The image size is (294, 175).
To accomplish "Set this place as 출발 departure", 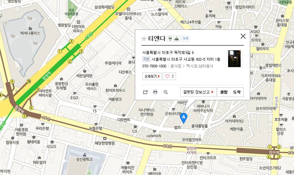I will click(224, 92).
